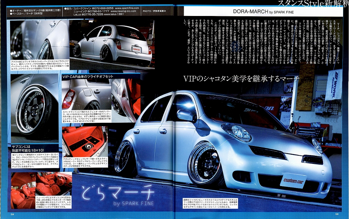Open the deep-dish wheel close-up photo

(34, 109)
